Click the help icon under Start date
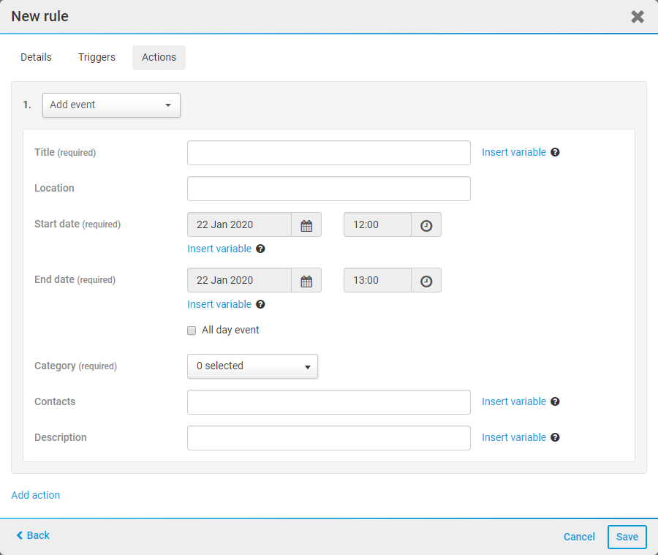This screenshot has width=658, height=555. (x=260, y=249)
